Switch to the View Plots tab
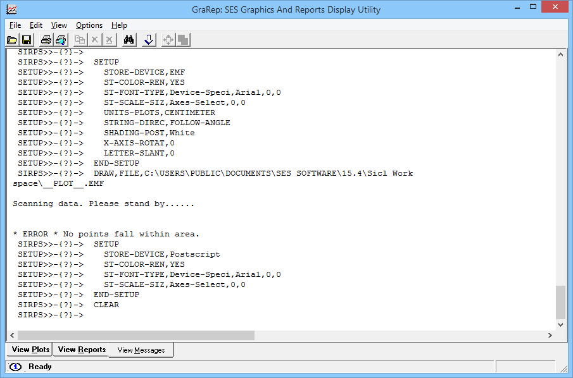 pyautogui.click(x=30, y=350)
